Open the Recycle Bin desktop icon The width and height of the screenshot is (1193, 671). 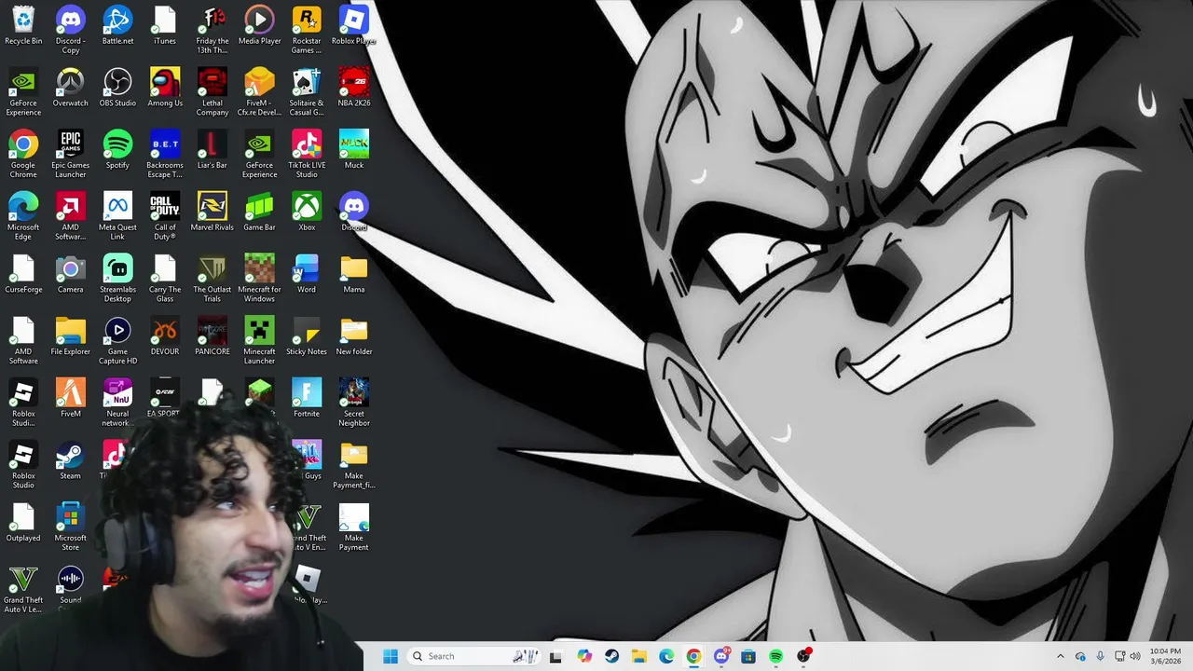pyautogui.click(x=23, y=25)
